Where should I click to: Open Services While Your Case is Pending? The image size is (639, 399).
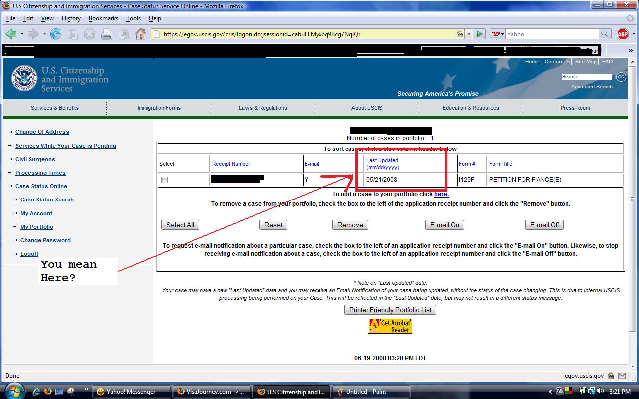pyautogui.click(x=66, y=146)
